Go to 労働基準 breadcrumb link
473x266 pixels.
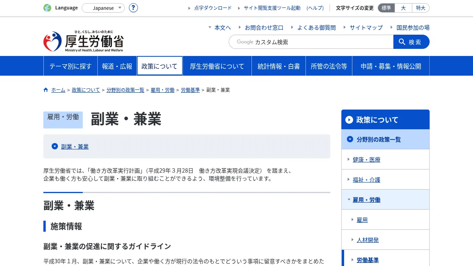(x=190, y=90)
